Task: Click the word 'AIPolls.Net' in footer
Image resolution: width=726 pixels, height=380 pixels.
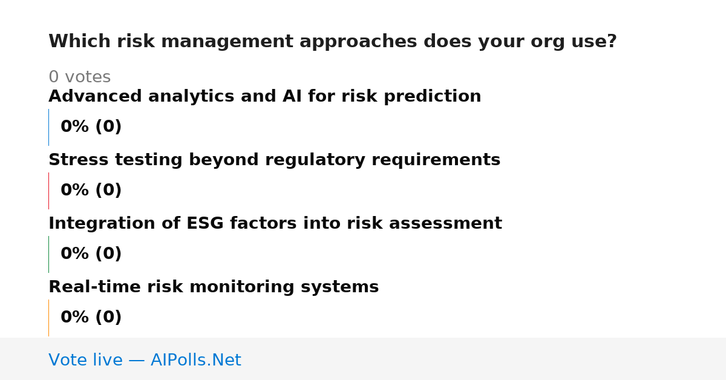Action: click(x=195, y=361)
